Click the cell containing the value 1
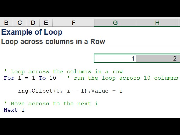 point(115,58)
